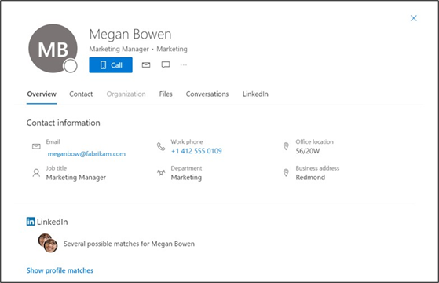Click the 'Marketing Manager · Marketing' subtitle
This screenshot has width=439, height=283.
pos(138,49)
